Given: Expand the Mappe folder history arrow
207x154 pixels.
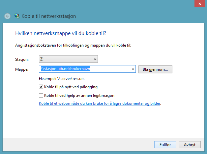Looking at the screenshot, I should coord(133,69).
